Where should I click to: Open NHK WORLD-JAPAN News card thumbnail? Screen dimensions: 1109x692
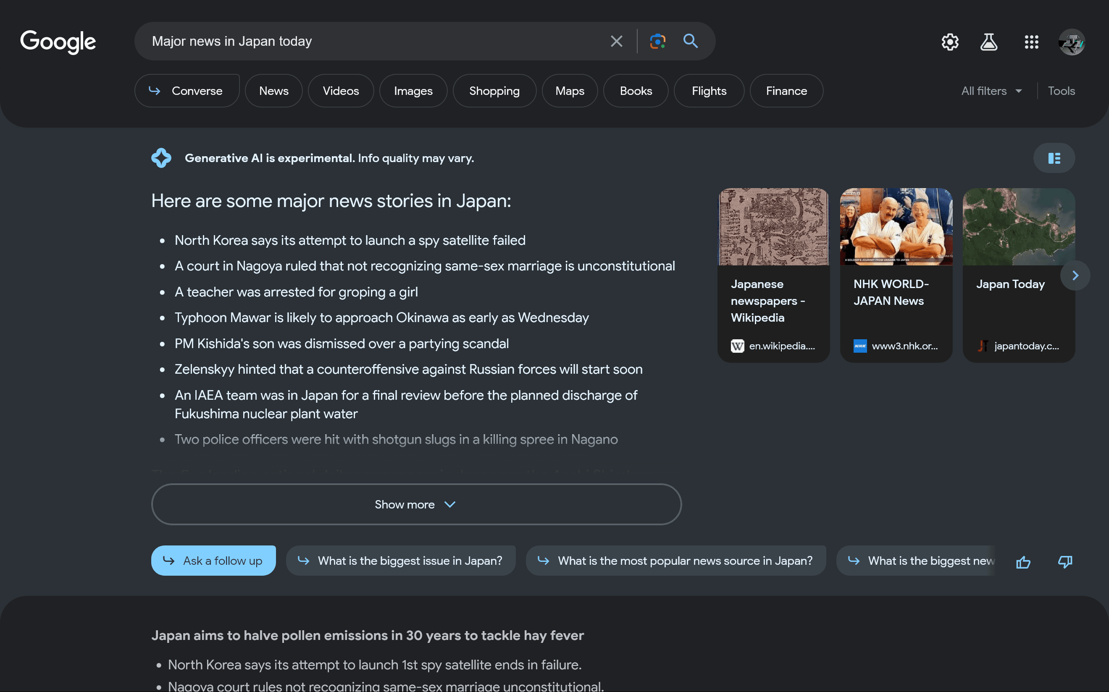[896, 227]
